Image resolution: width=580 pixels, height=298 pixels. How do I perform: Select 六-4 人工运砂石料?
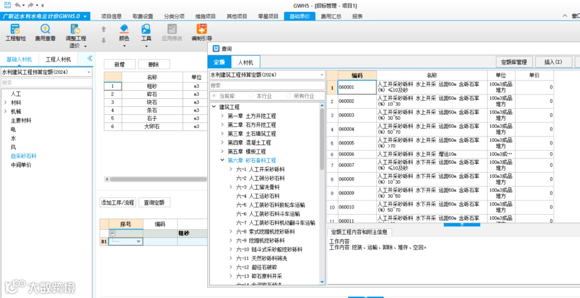tap(258, 196)
